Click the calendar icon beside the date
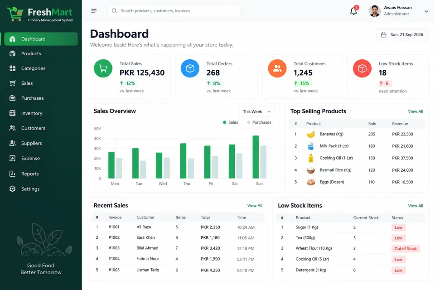435x290 pixels. (x=384, y=35)
